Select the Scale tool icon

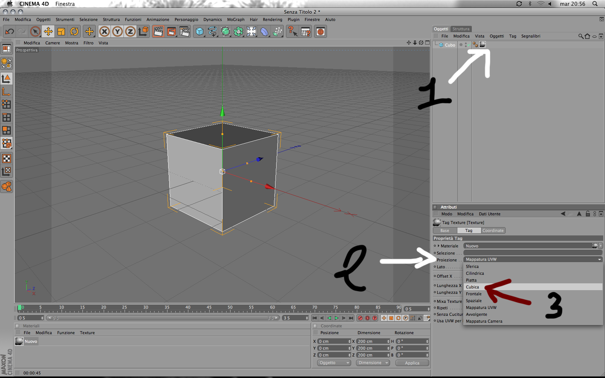[61, 32]
